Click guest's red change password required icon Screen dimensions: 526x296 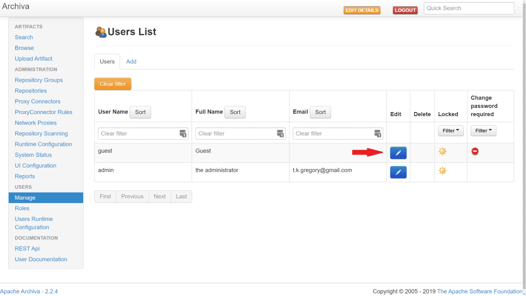point(475,152)
